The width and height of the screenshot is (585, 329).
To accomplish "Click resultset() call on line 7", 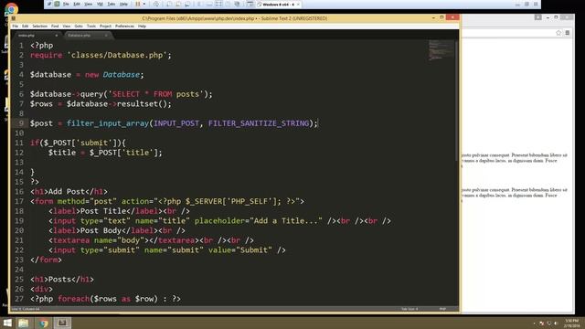I will [142, 104].
